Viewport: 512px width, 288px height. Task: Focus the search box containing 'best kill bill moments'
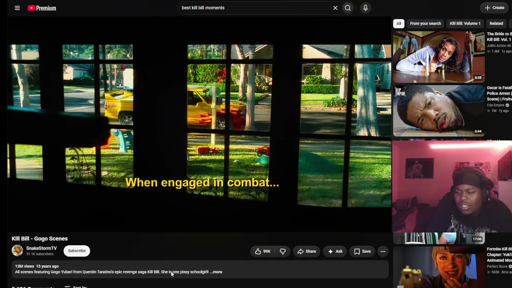click(x=255, y=8)
